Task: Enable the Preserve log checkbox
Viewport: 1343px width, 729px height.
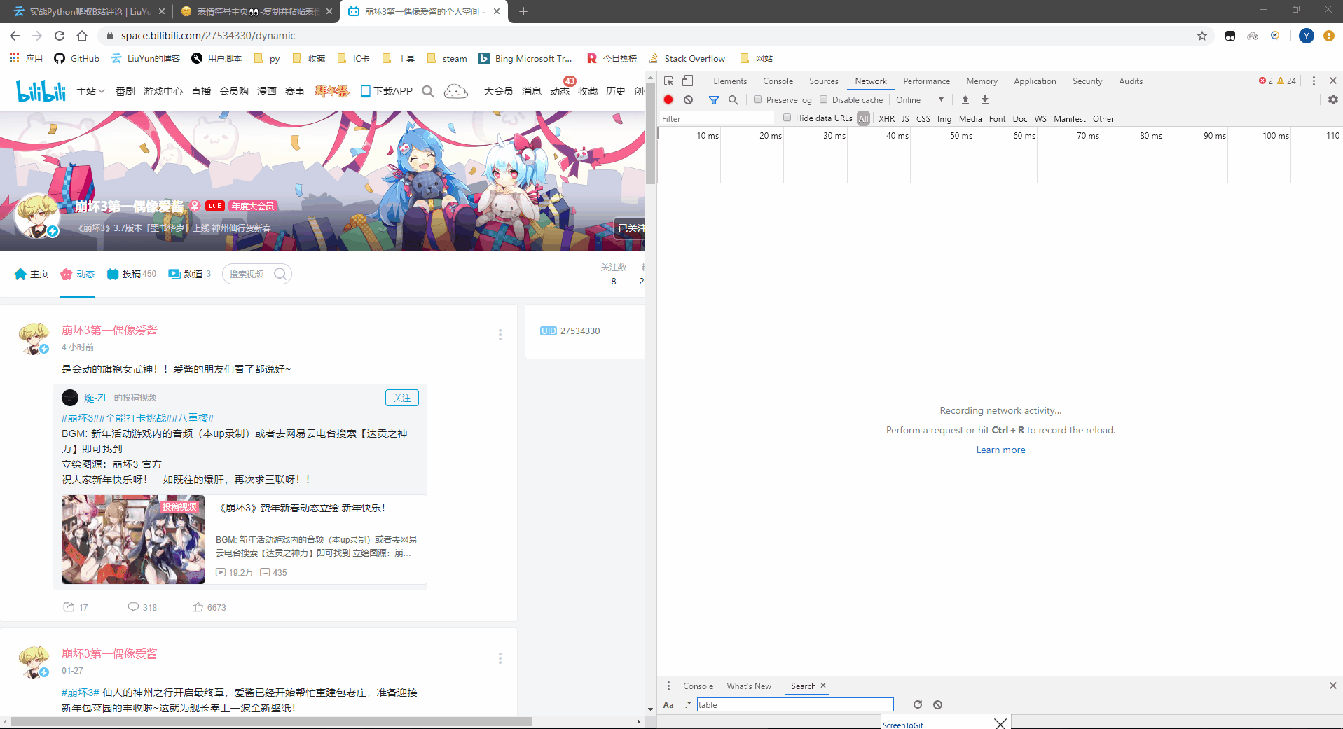Action: click(x=757, y=99)
